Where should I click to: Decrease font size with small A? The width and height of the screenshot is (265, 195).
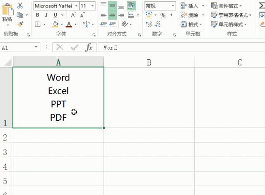82,15
